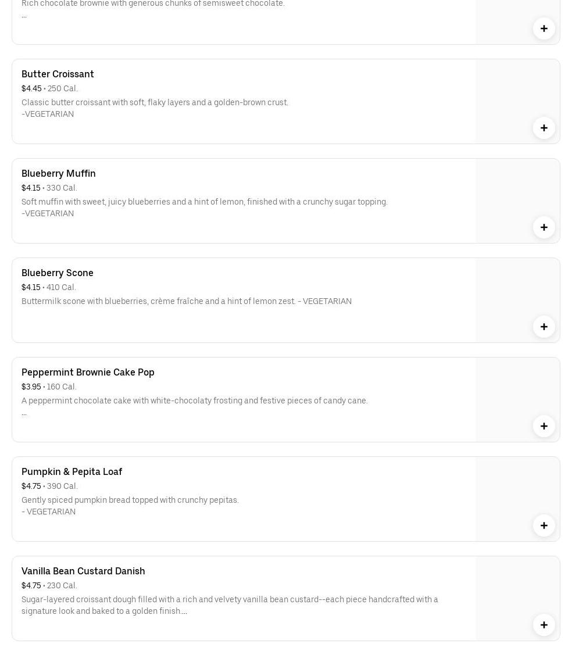Open Peppermint Brownie Cake Pop details
This screenshot has height=647, width=572.
88,372
